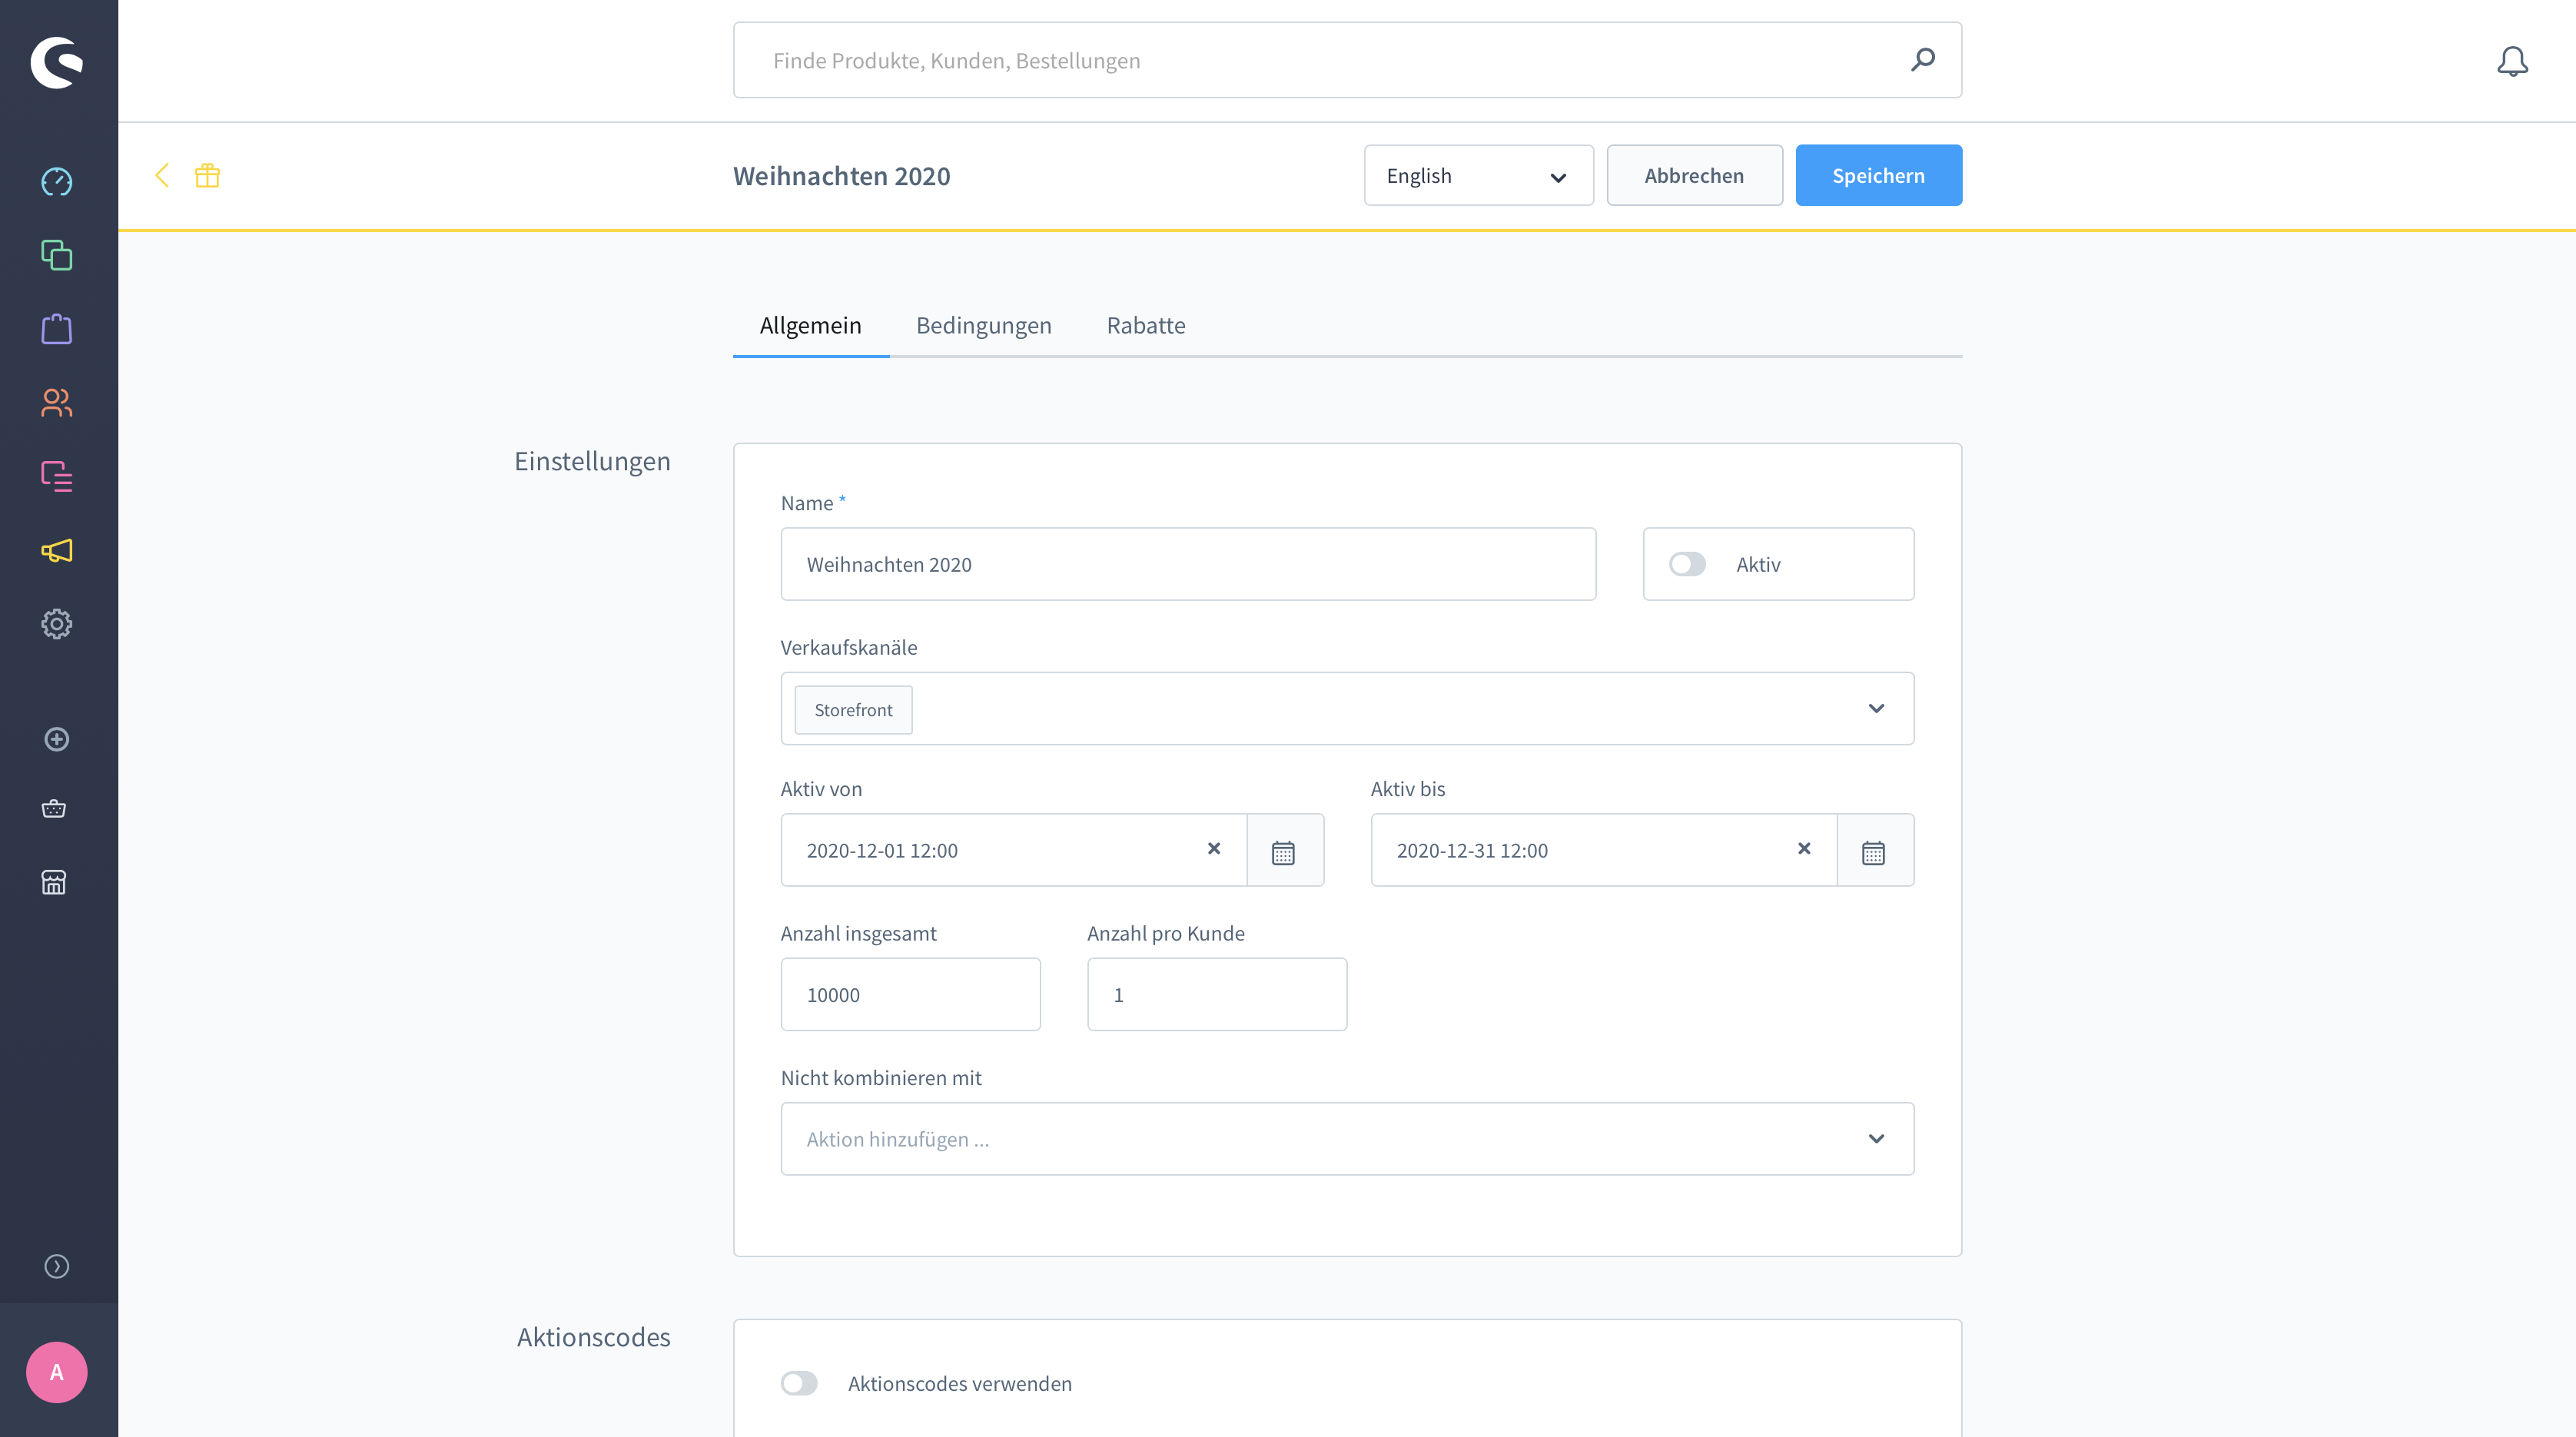Click the Aktiv bis label
2576x1437 pixels.
[x=1408, y=789]
